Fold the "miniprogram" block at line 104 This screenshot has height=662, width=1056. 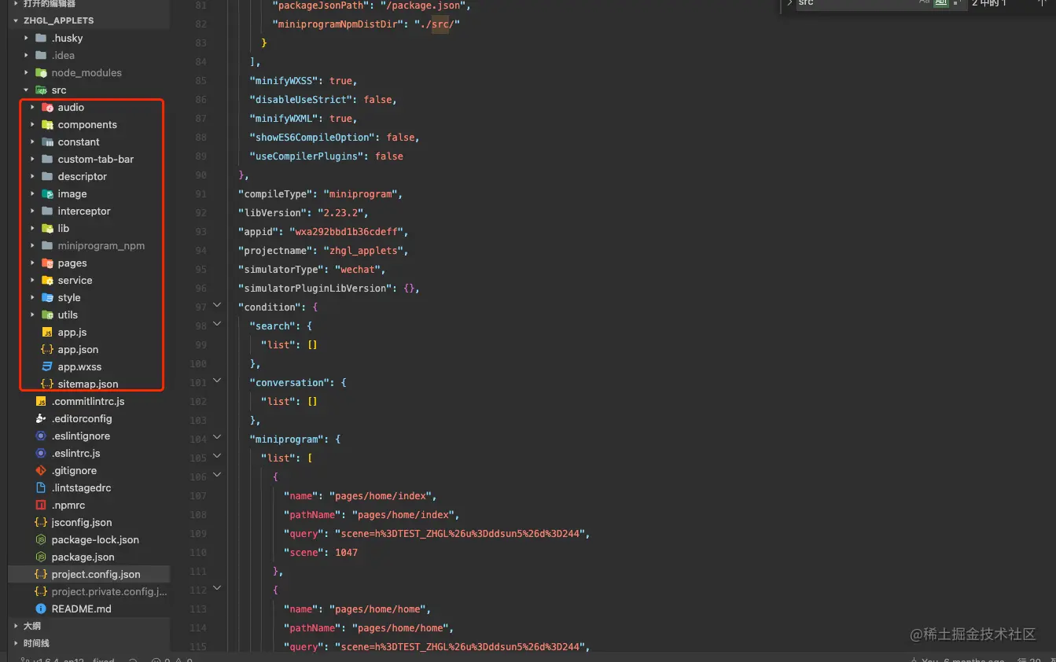pyautogui.click(x=218, y=437)
